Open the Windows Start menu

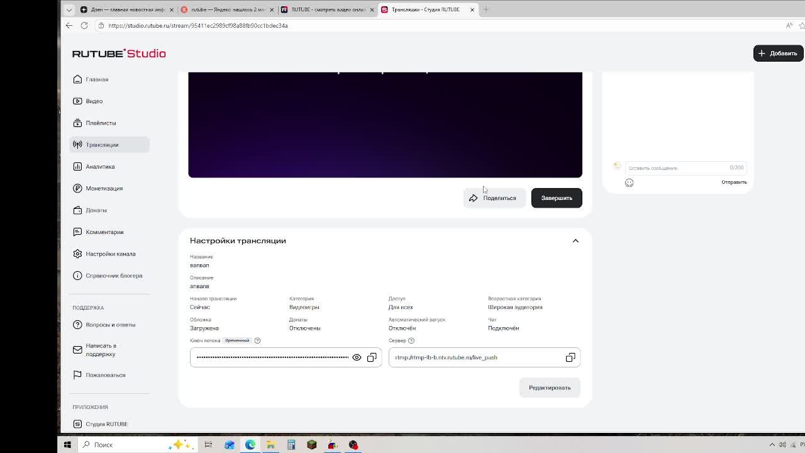67,445
